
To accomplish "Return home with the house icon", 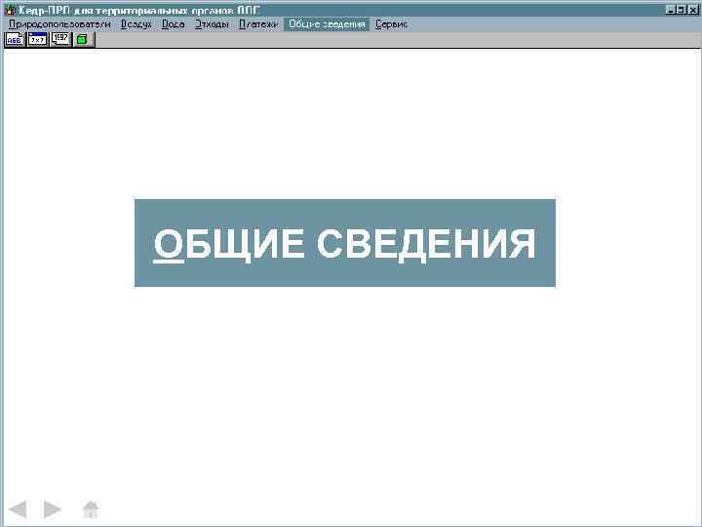I will point(91,509).
